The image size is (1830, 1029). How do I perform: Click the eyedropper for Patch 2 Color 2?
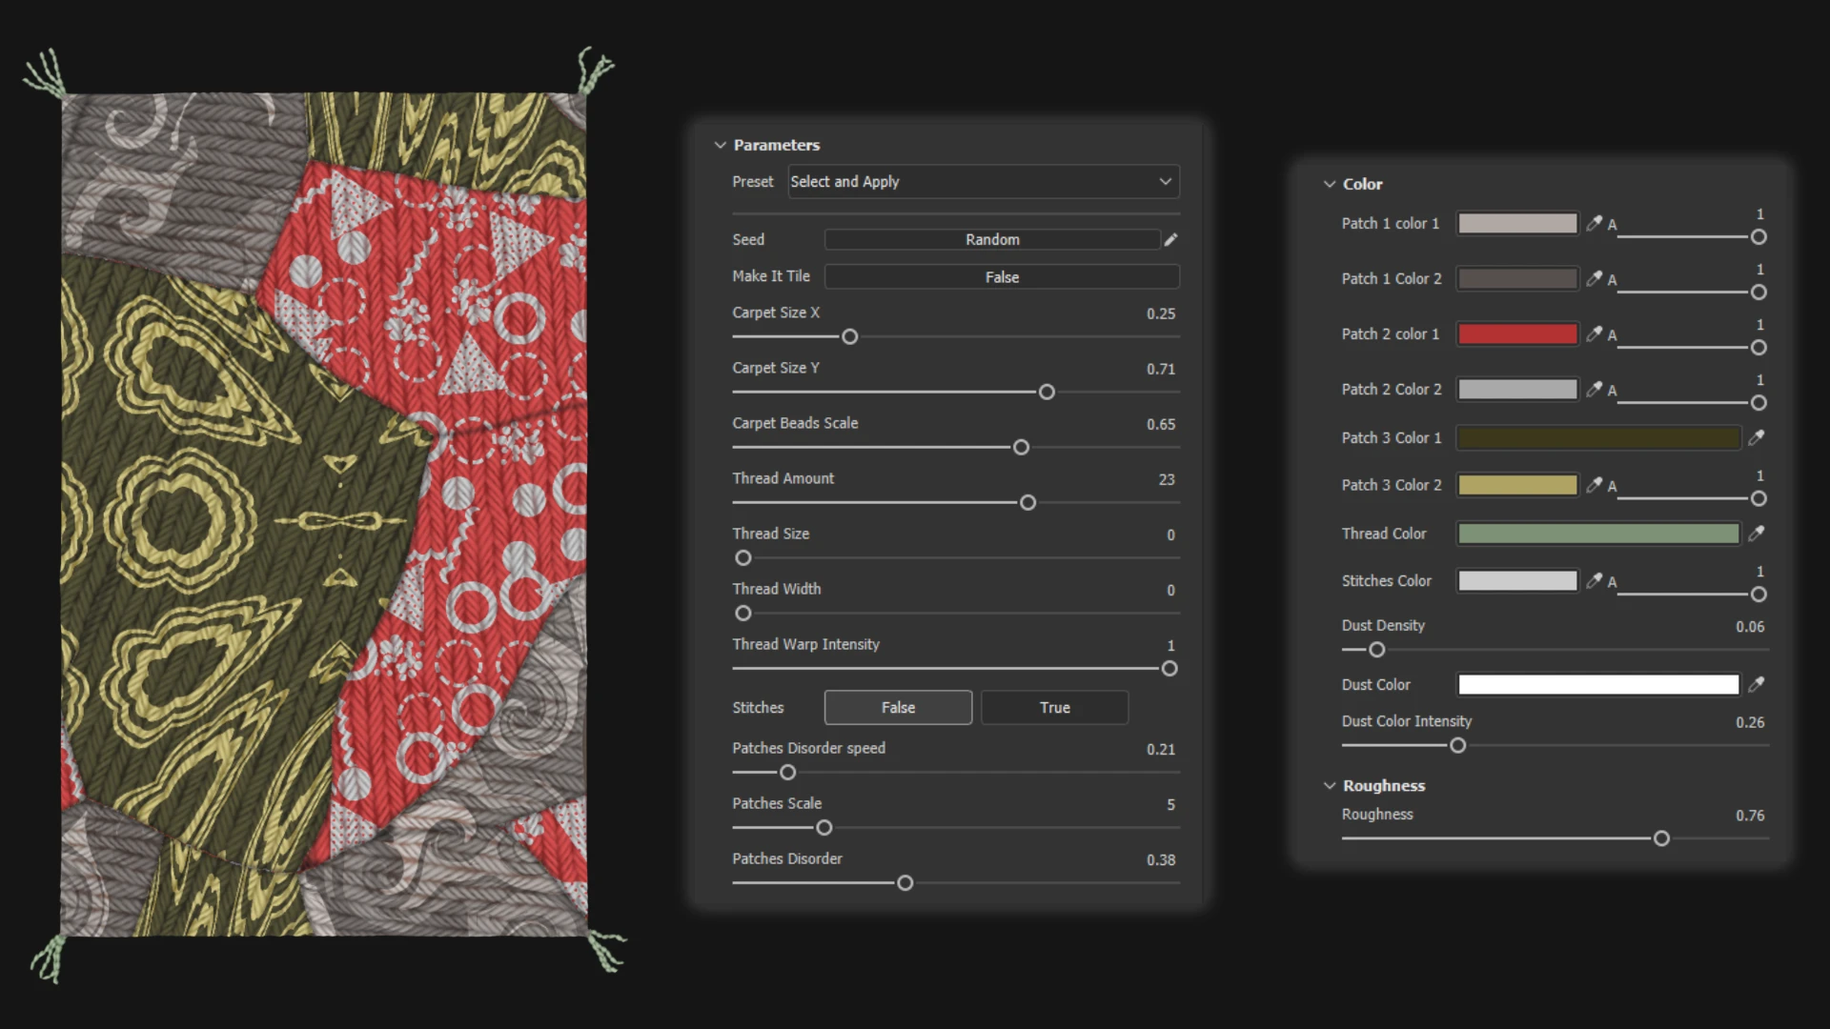(x=1594, y=389)
